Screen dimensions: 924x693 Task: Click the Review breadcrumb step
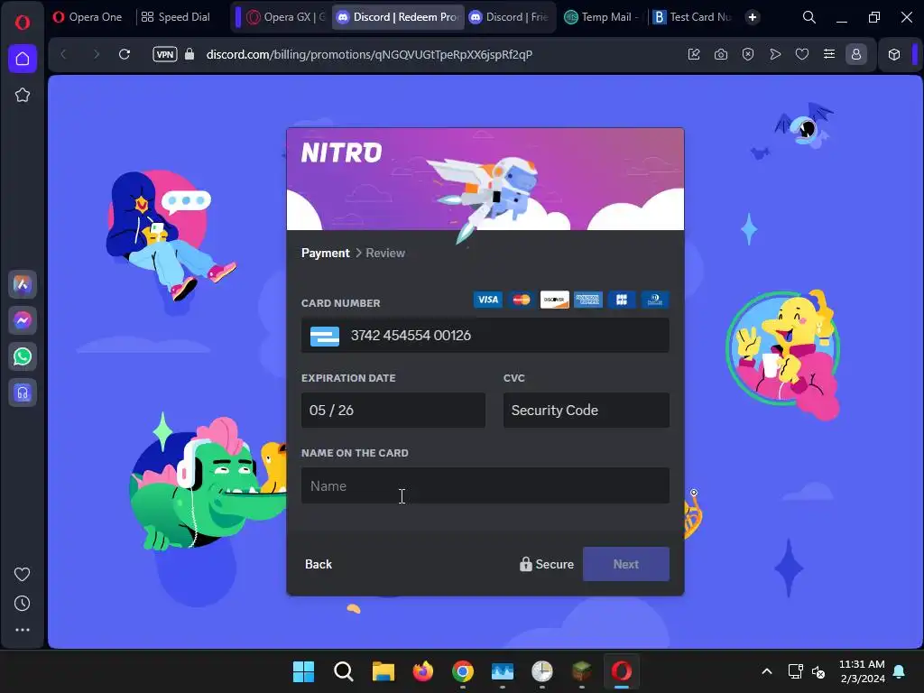[385, 253]
